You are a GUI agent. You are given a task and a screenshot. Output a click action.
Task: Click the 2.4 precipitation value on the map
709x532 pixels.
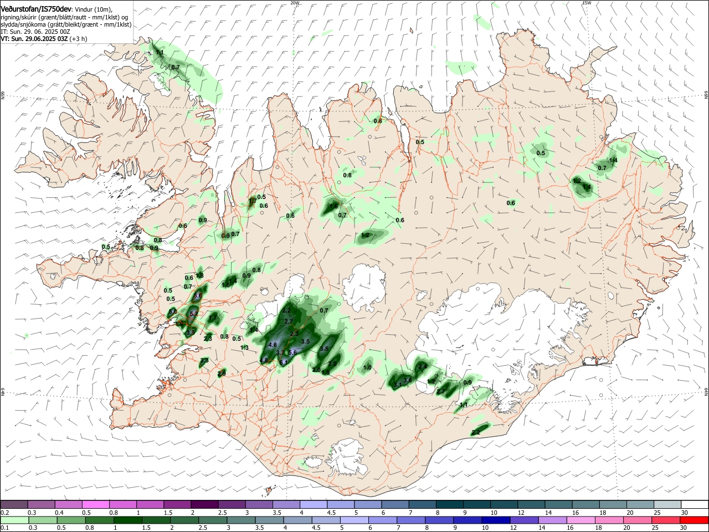coord(423,367)
